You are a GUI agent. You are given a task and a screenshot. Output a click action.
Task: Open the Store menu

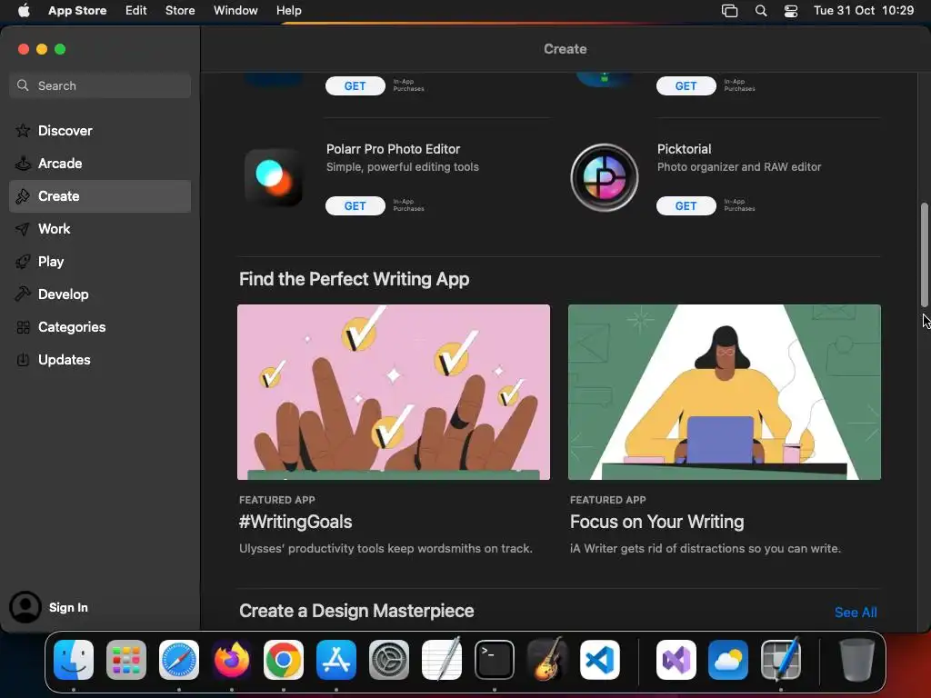click(x=180, y=11)
